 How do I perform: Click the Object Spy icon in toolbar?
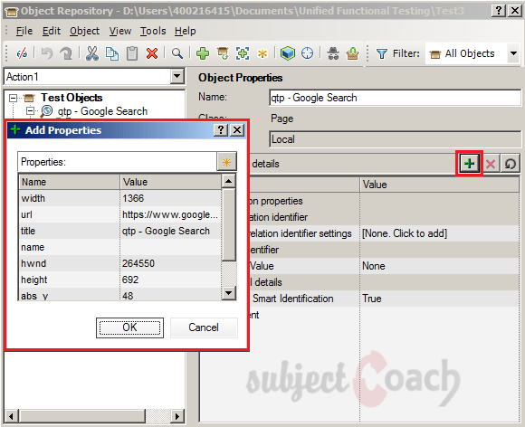tap(333, 53)
